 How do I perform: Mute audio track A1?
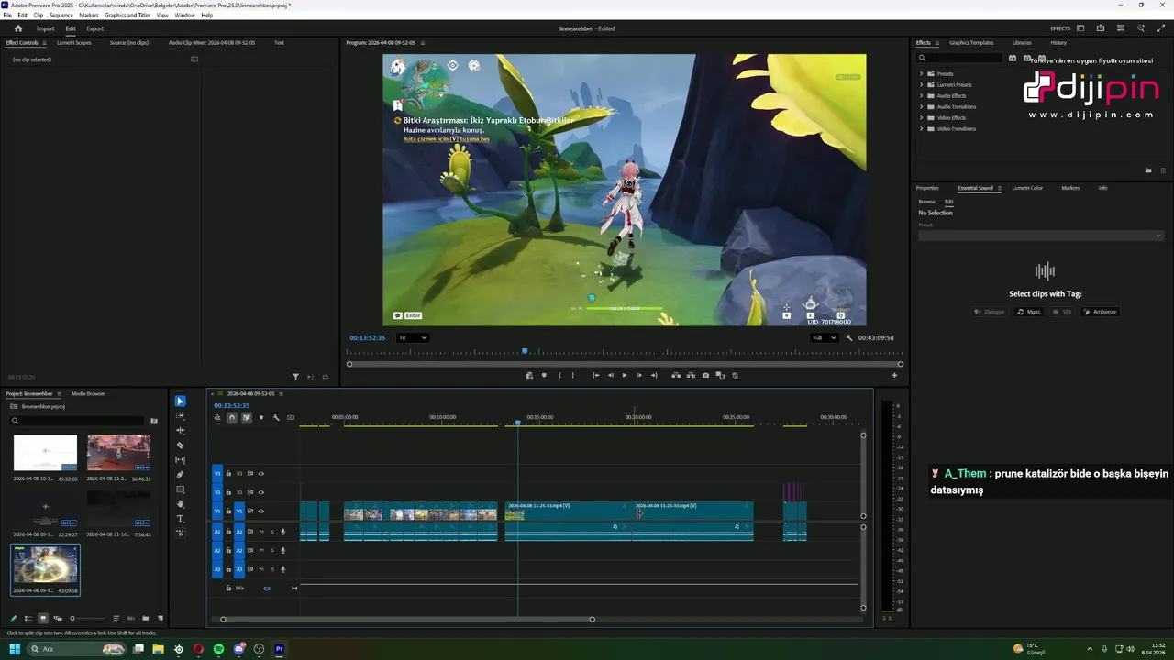point(261,532)
